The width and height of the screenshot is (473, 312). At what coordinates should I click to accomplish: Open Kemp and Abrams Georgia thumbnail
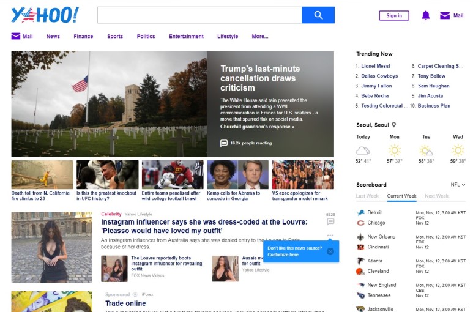(x=237, y=174)
